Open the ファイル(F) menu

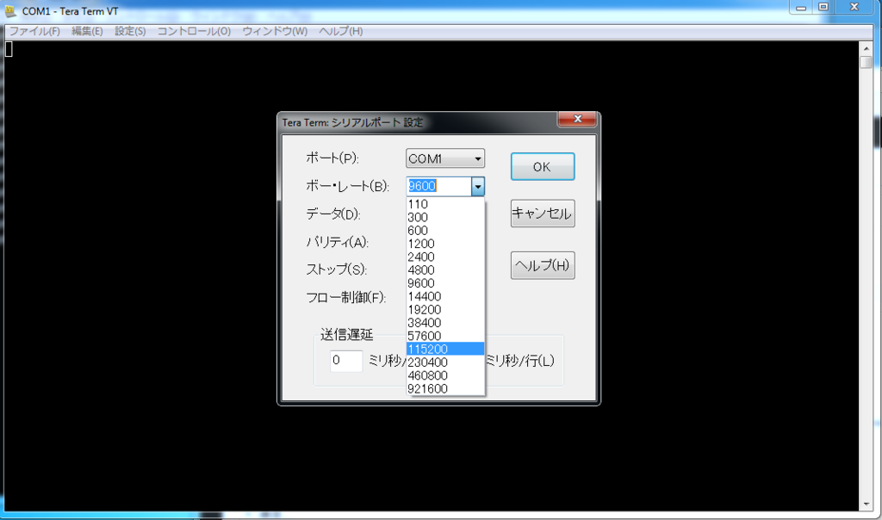pos(34,31)
